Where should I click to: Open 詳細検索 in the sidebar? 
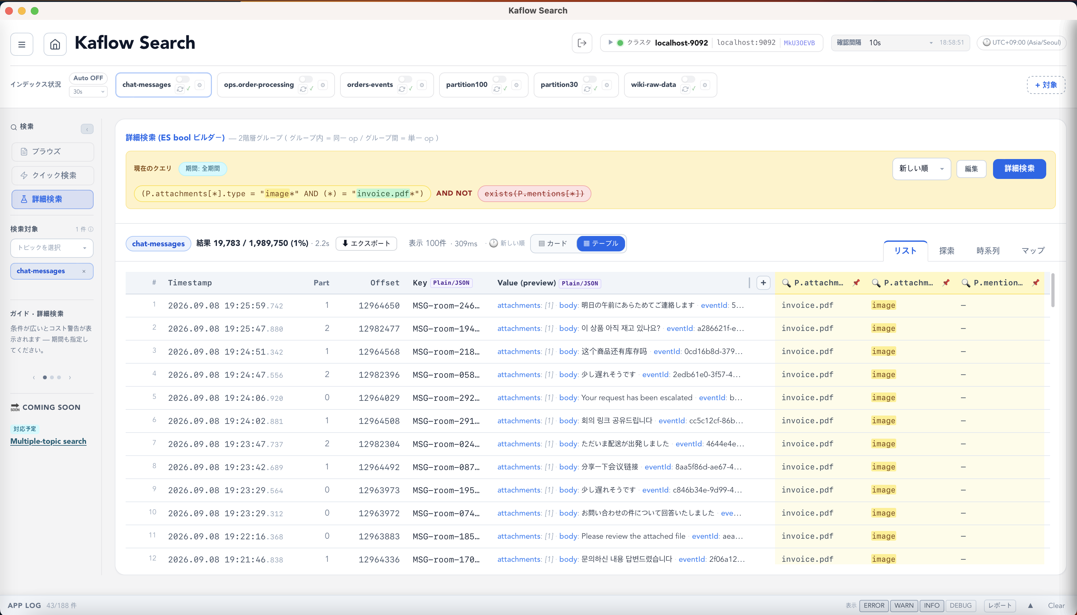point(52,199)
